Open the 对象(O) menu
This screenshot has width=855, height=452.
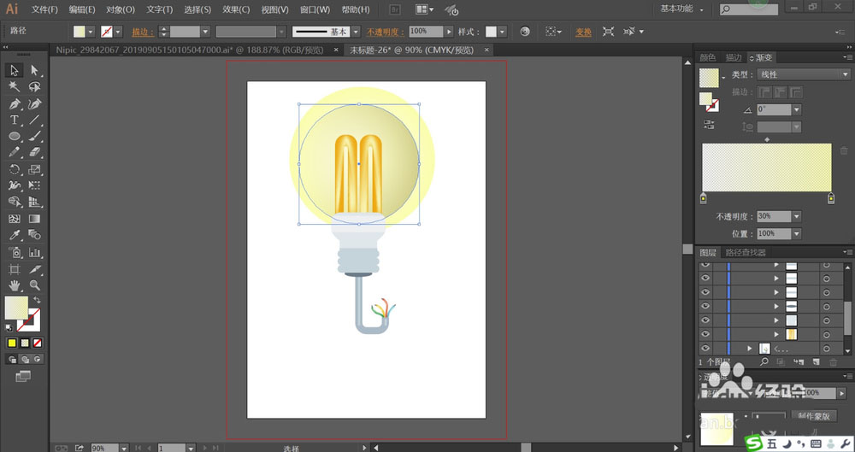click(x=120, y=9)
